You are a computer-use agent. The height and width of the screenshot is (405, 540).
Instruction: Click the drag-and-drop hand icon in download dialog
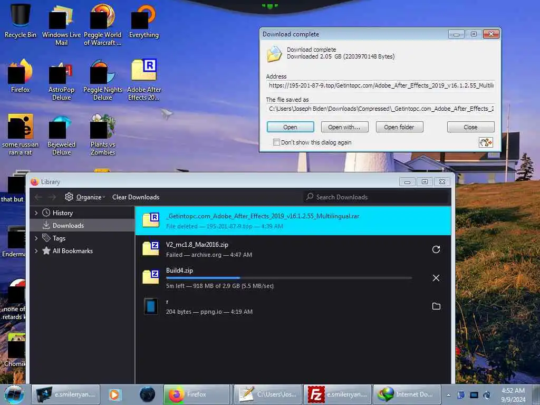486,142
